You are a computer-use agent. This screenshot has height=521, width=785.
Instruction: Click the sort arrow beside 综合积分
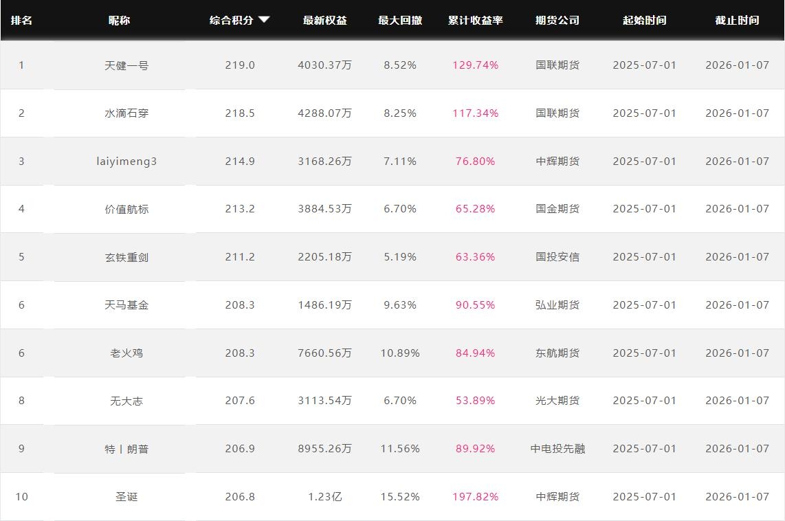coord(264,20)
